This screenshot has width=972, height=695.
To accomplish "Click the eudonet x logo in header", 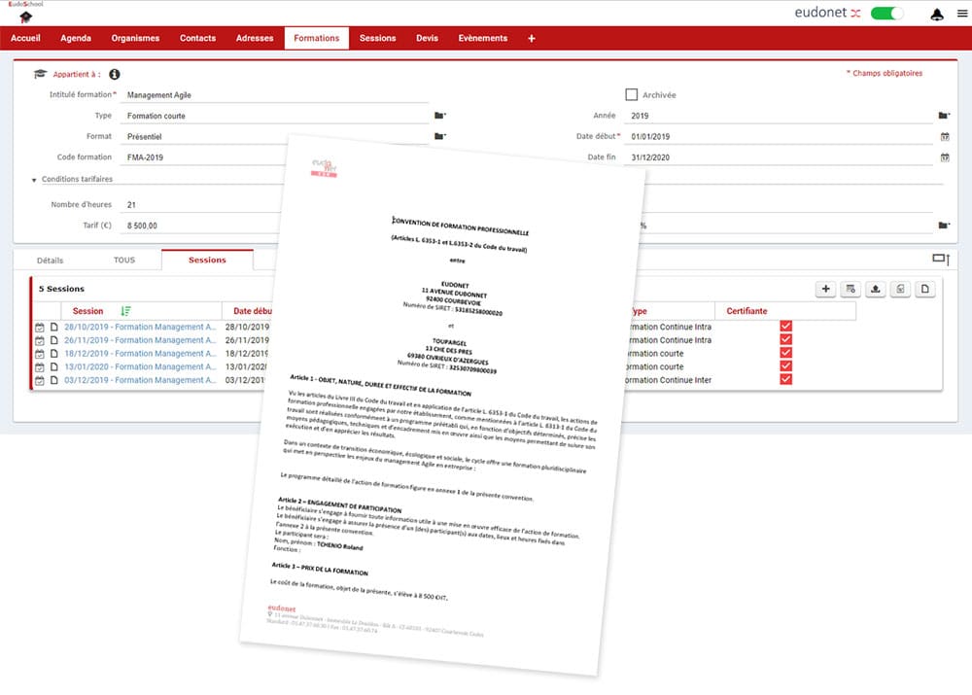I will pyautogui.click(x=827, y=13).
